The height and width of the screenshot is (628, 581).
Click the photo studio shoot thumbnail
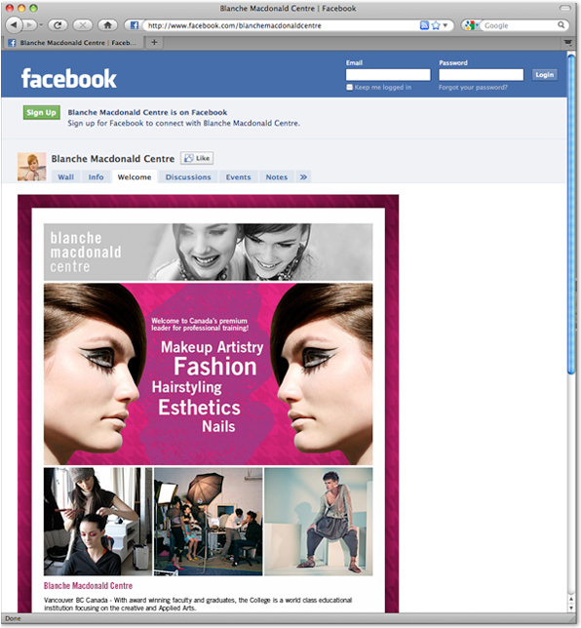point(209,522)
